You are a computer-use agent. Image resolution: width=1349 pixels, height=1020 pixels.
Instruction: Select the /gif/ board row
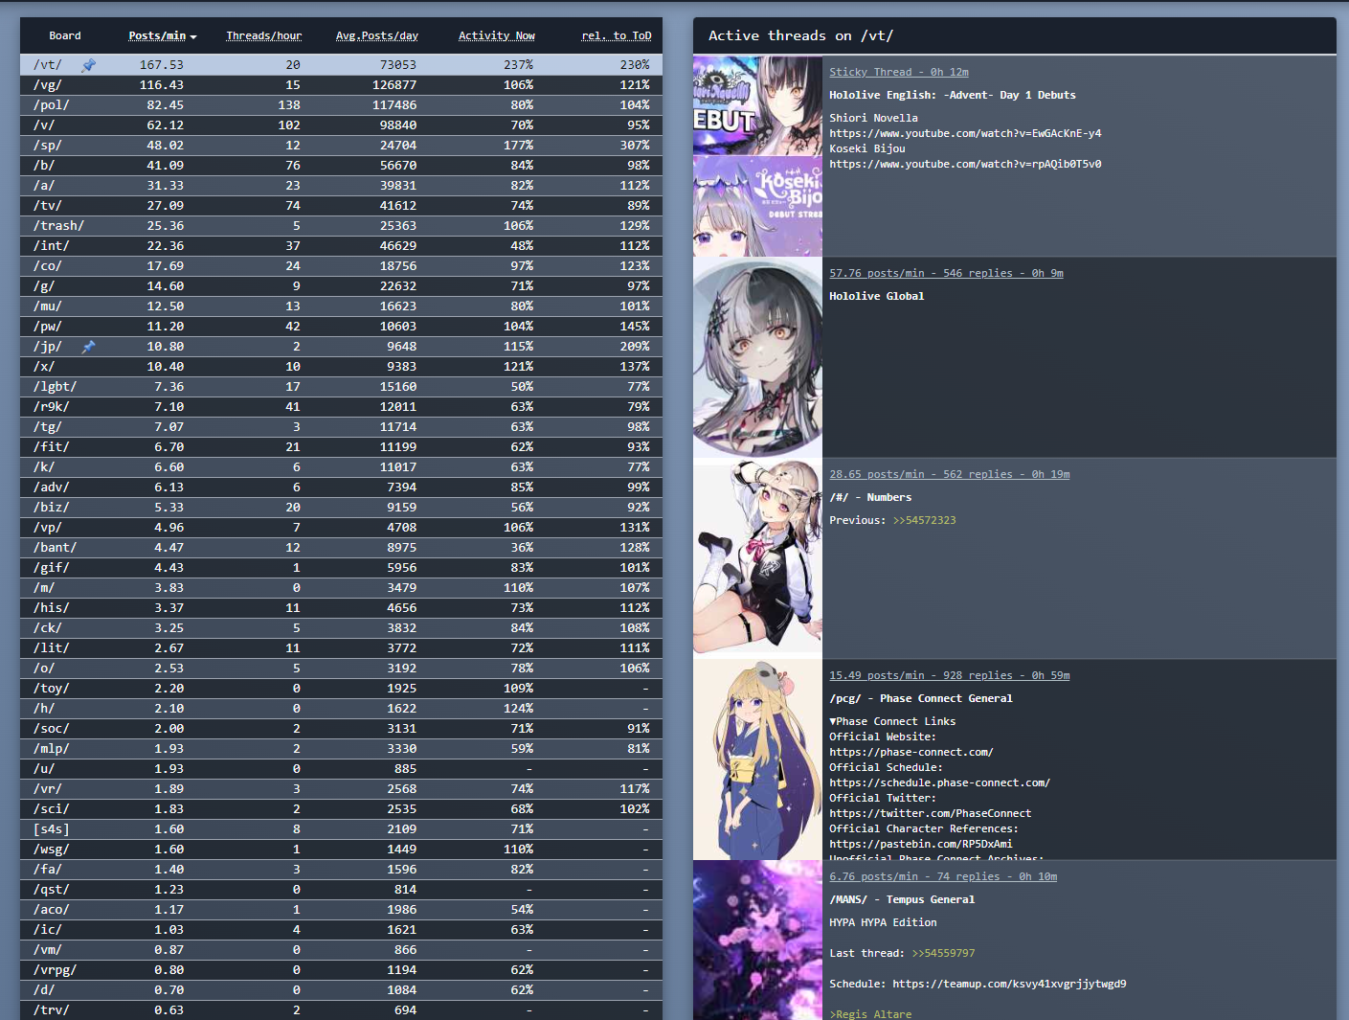pos(341,568)
